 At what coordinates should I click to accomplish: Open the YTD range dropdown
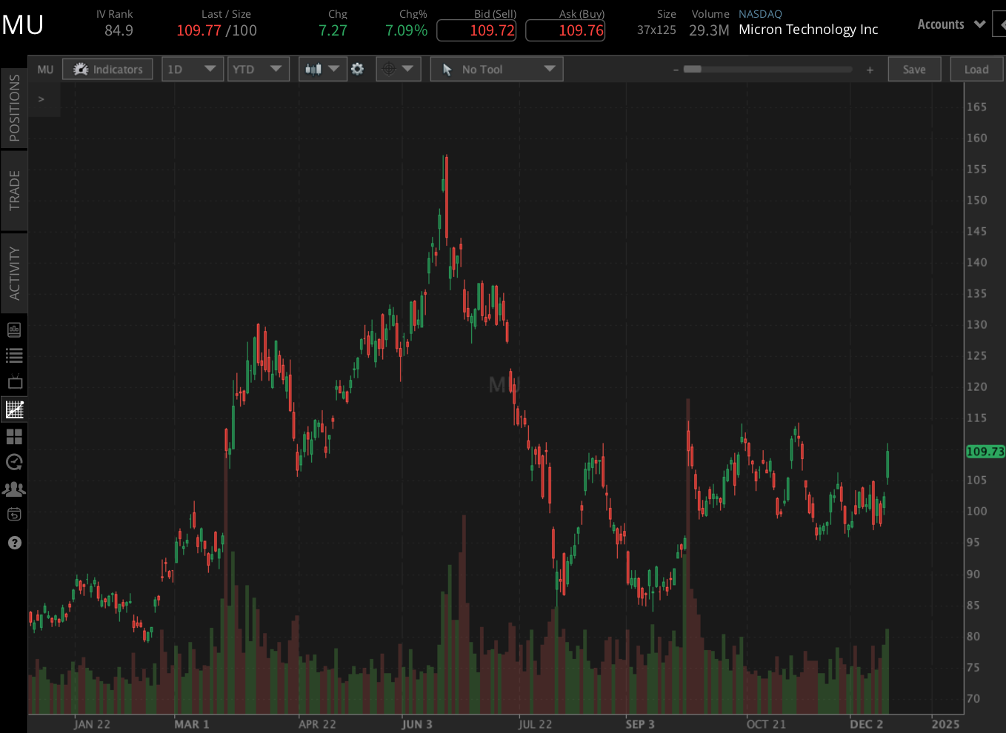click(x=259, y=68)
